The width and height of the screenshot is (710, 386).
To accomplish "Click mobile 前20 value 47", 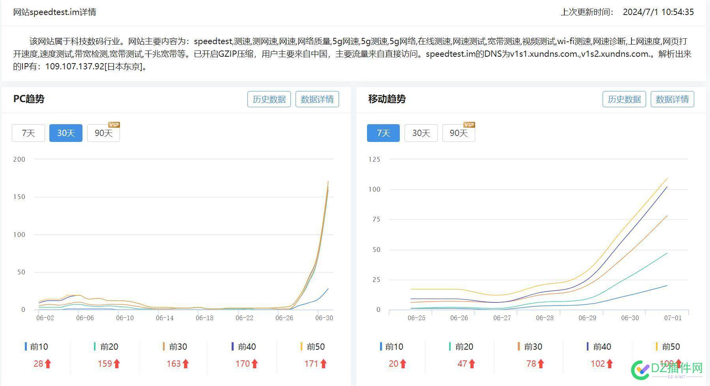I will click(463, 364).
